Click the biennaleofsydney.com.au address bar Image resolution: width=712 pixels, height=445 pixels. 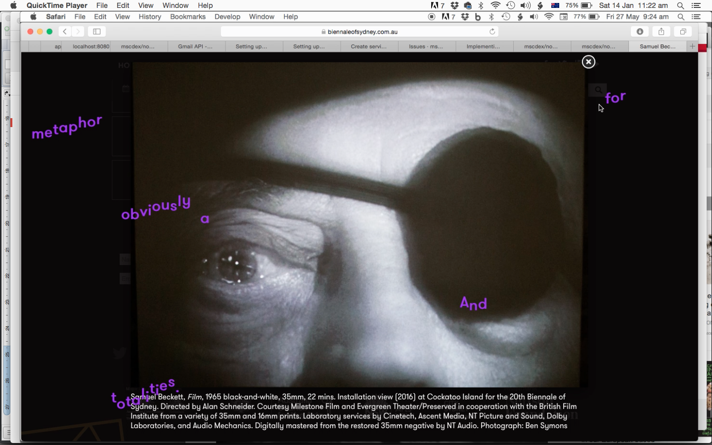pyautogui.click(x=359, y=32)
